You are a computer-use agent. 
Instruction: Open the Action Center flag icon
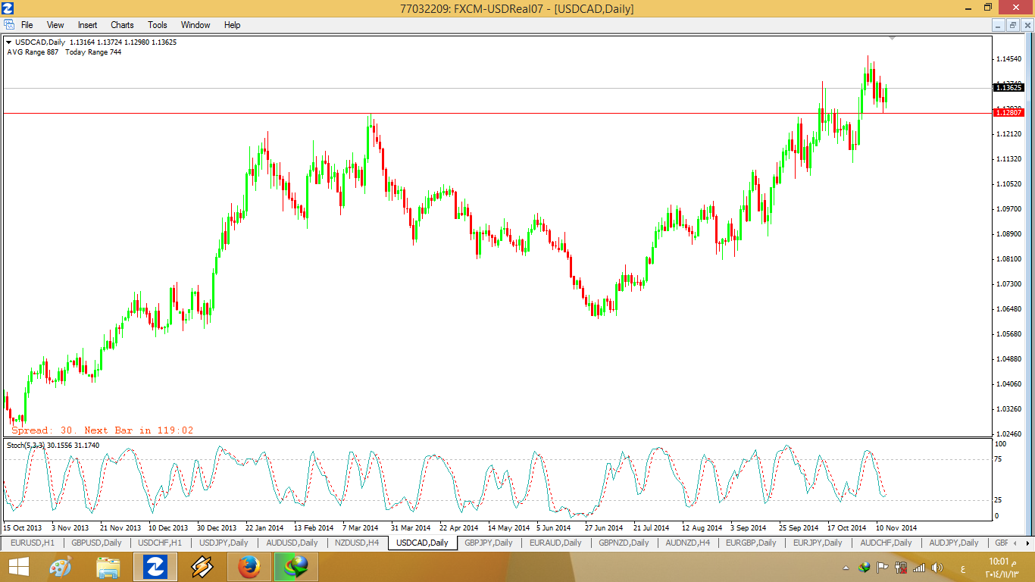click(x=882, y=568)
